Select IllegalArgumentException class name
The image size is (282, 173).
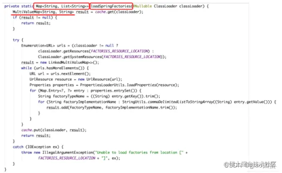click(x=68, y=152)
